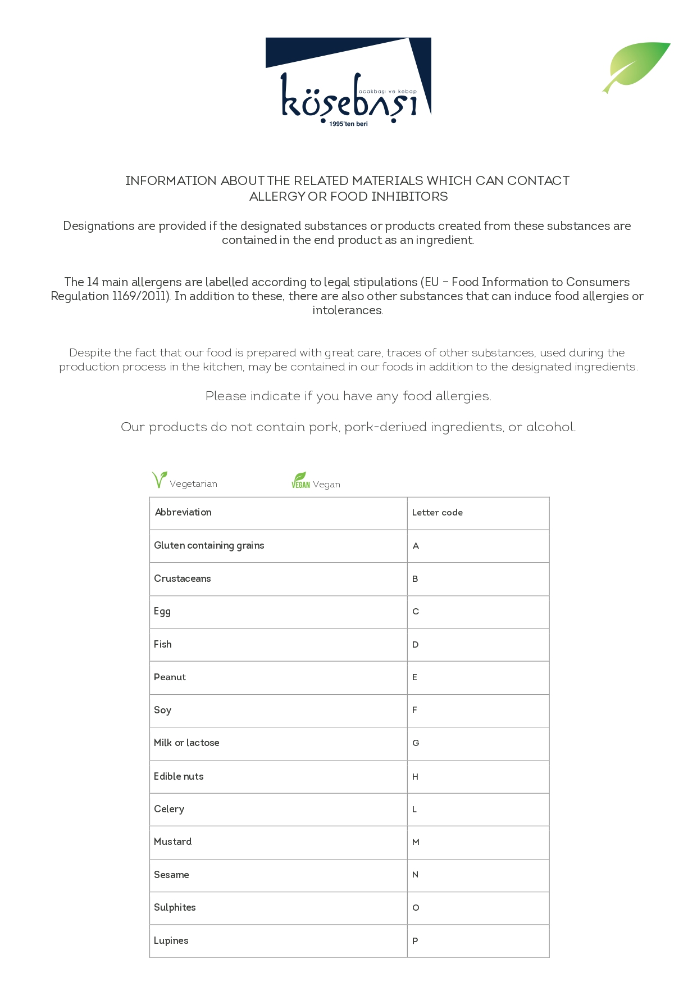Click the Peanut table cell
The width and height of the screenshot is (697, 986).
pos(279,677)
